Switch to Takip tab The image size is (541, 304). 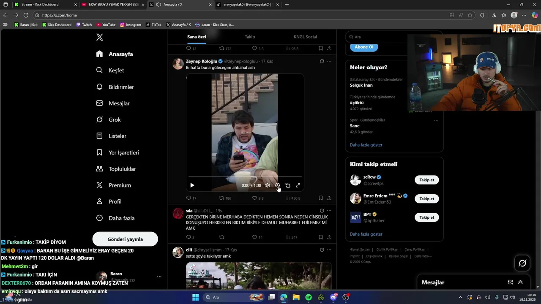[x=250, y=37]
